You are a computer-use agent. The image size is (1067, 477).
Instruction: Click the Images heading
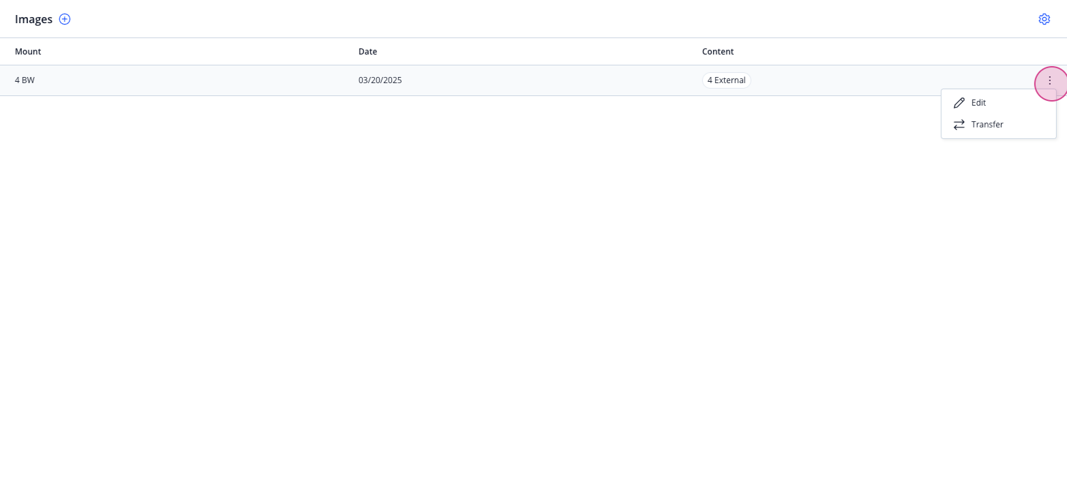pyautogui.click(x=33, y=19)
